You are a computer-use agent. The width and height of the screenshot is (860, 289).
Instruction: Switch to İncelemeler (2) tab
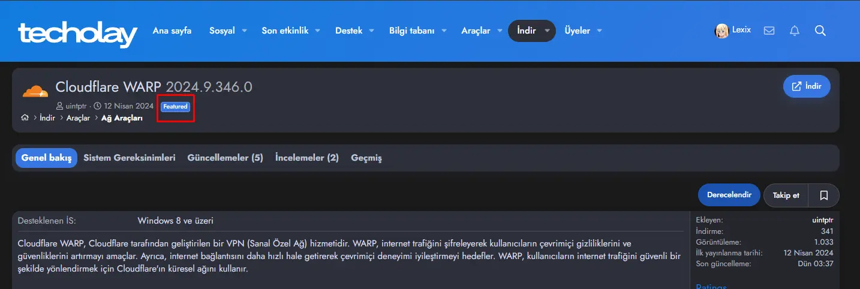click(307, 158)
